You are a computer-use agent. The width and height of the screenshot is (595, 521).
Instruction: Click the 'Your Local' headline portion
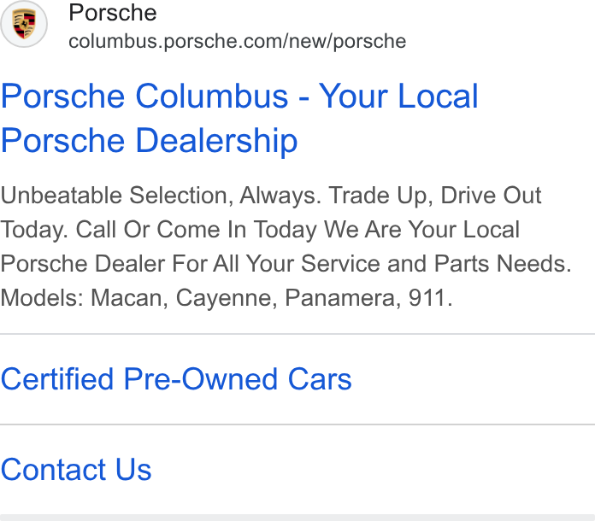(x=398, y=97)
